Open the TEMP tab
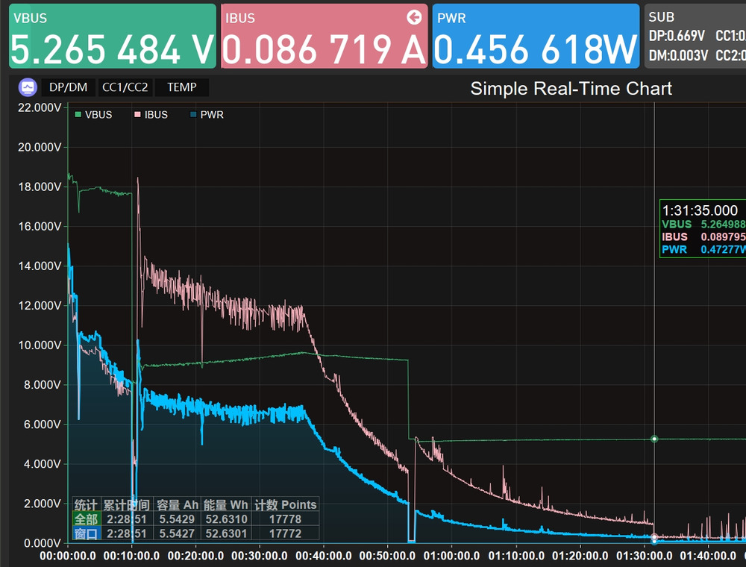The image size is (746, 567). pos(182,87)
